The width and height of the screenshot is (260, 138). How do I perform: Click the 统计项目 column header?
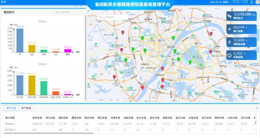tap(10, 118)
